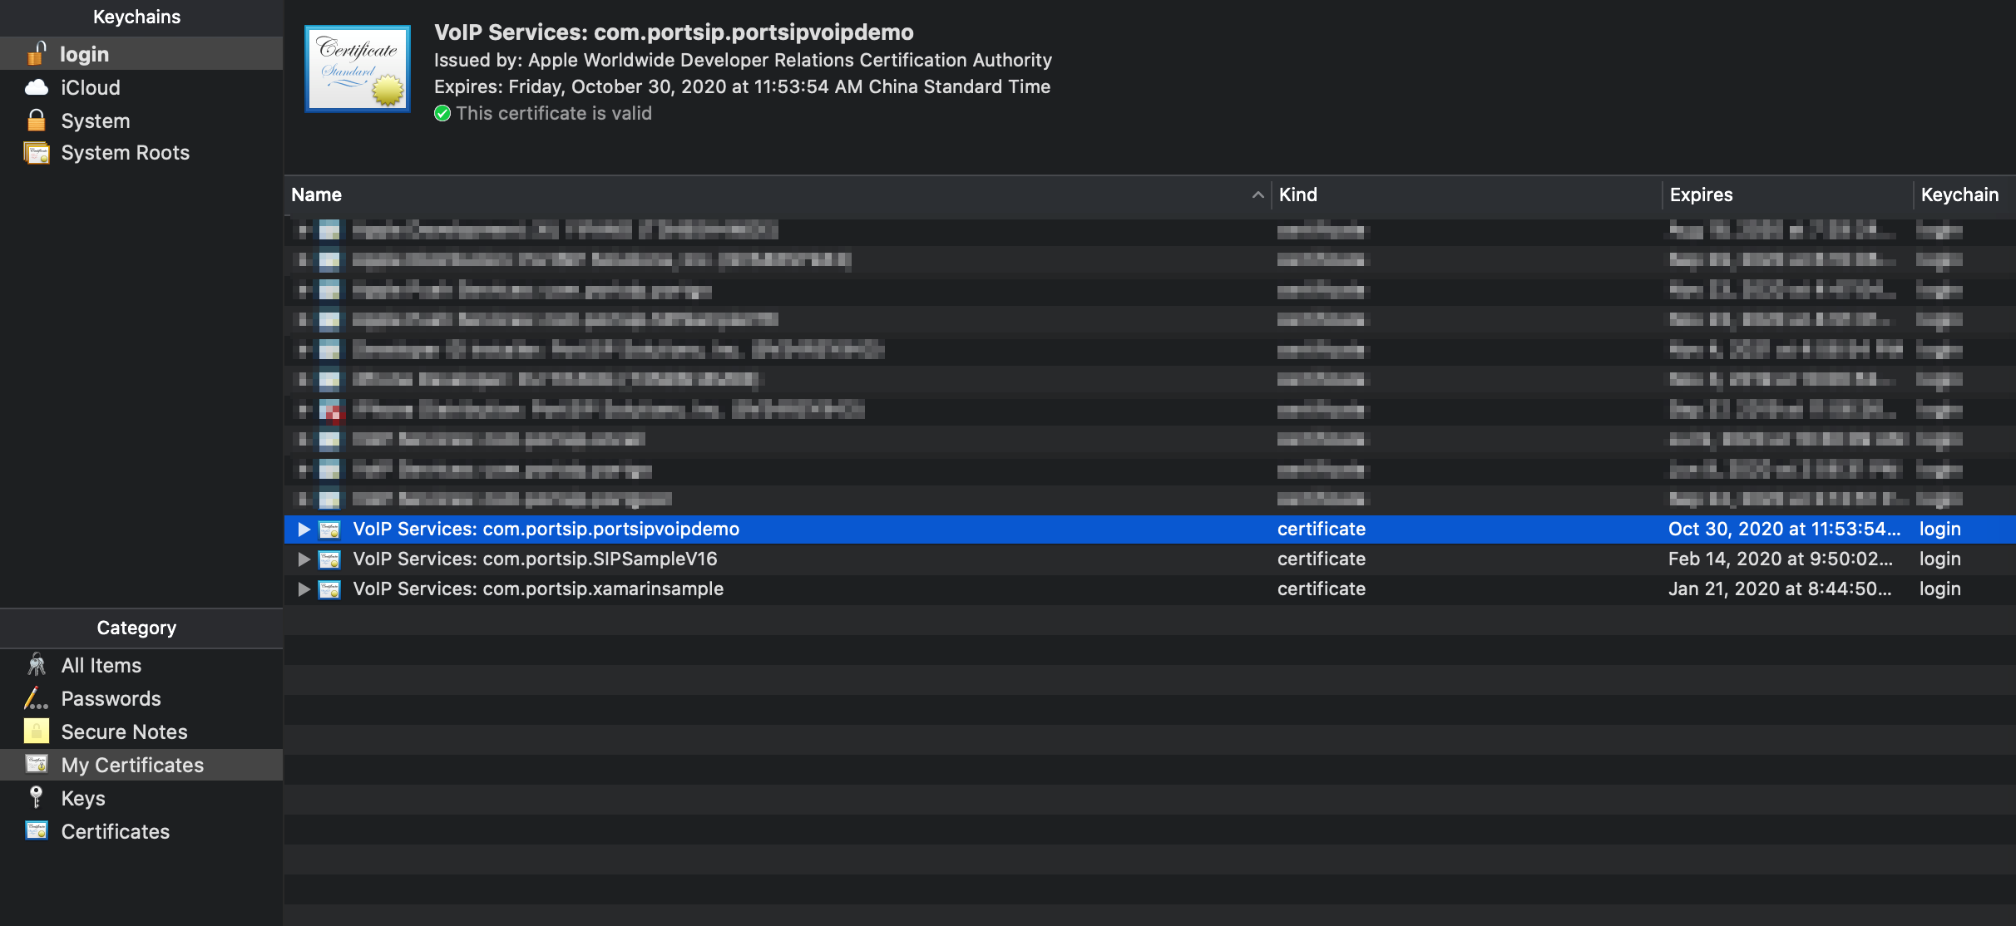2016x926 pixels.
Task: Click the large certificate preview thumbnail
Action: [358, 69]
